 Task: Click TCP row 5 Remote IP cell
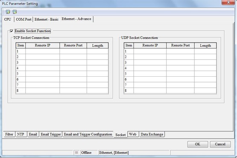point(43,74)
